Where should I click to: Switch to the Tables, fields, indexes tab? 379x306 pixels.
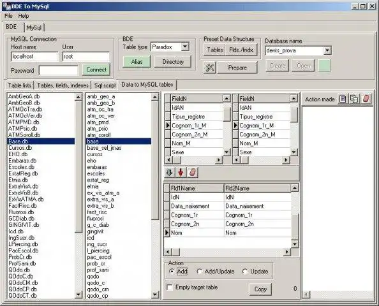click(63, 85)
